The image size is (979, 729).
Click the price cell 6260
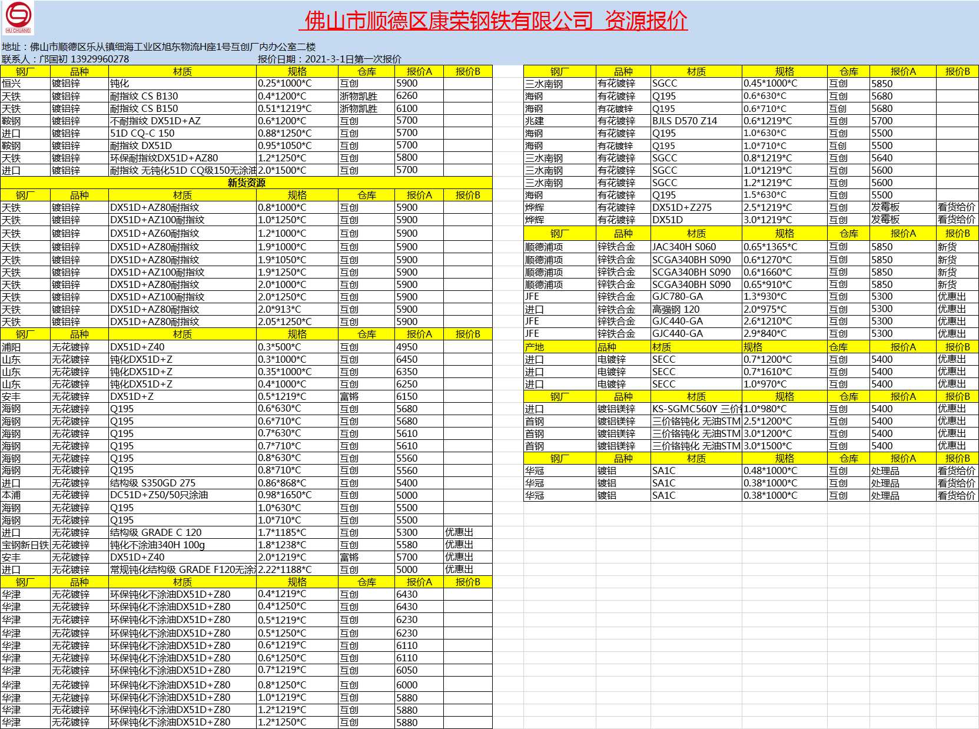coord(419,96)
